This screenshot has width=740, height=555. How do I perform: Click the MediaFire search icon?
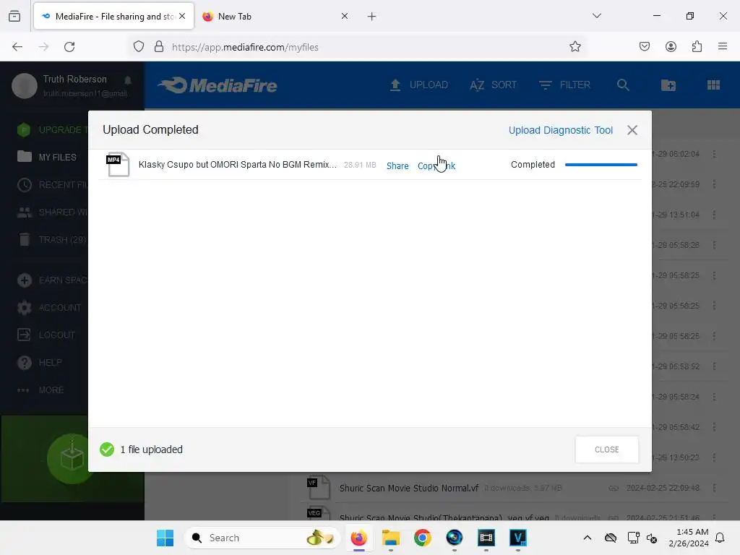tap(623, 85)
